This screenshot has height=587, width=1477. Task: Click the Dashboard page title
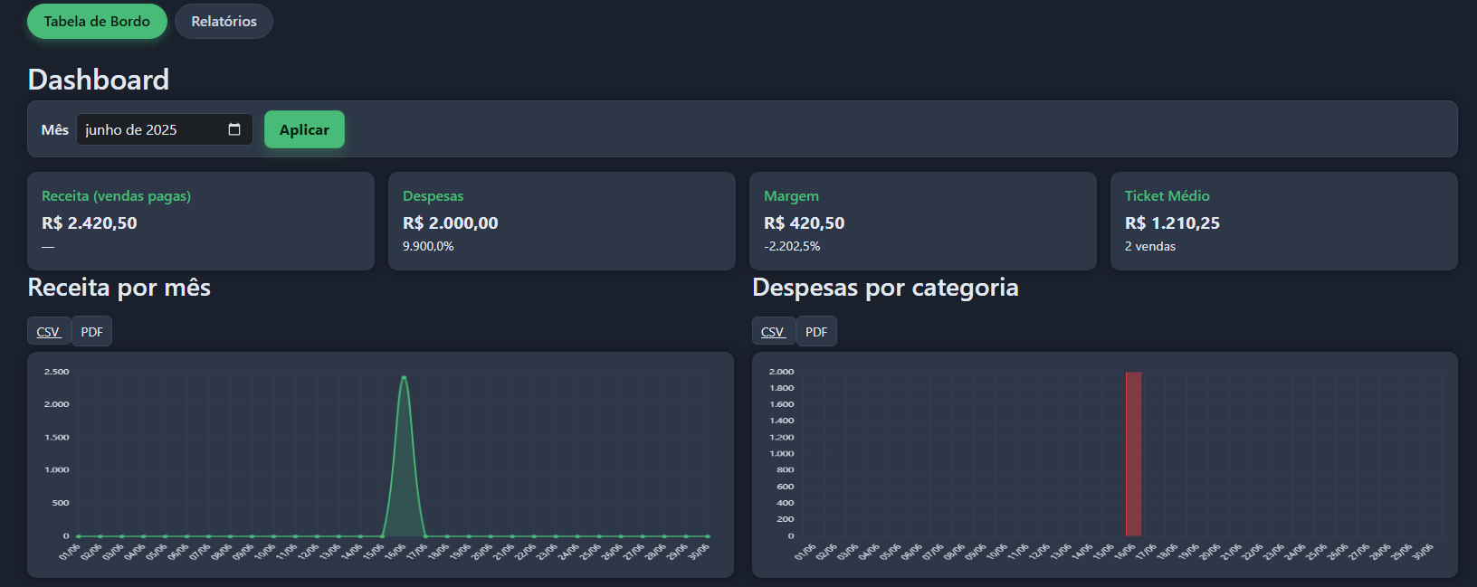coord(99,80)
